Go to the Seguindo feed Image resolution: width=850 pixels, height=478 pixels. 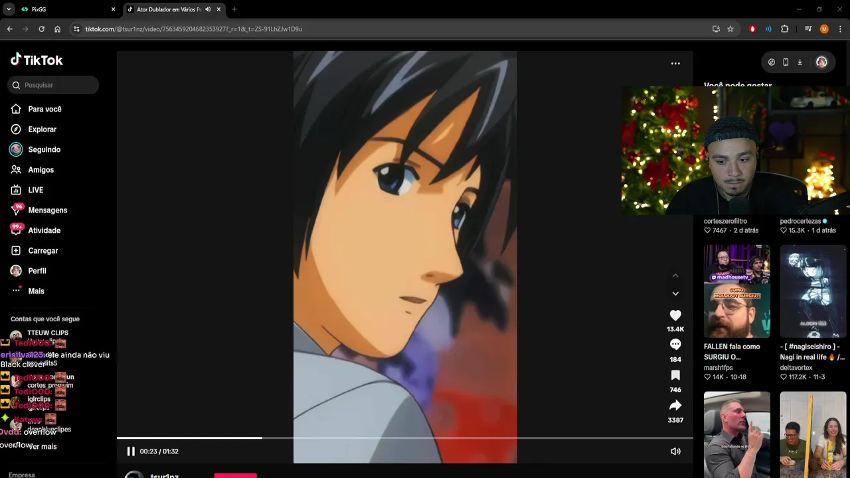coord(35,149)
